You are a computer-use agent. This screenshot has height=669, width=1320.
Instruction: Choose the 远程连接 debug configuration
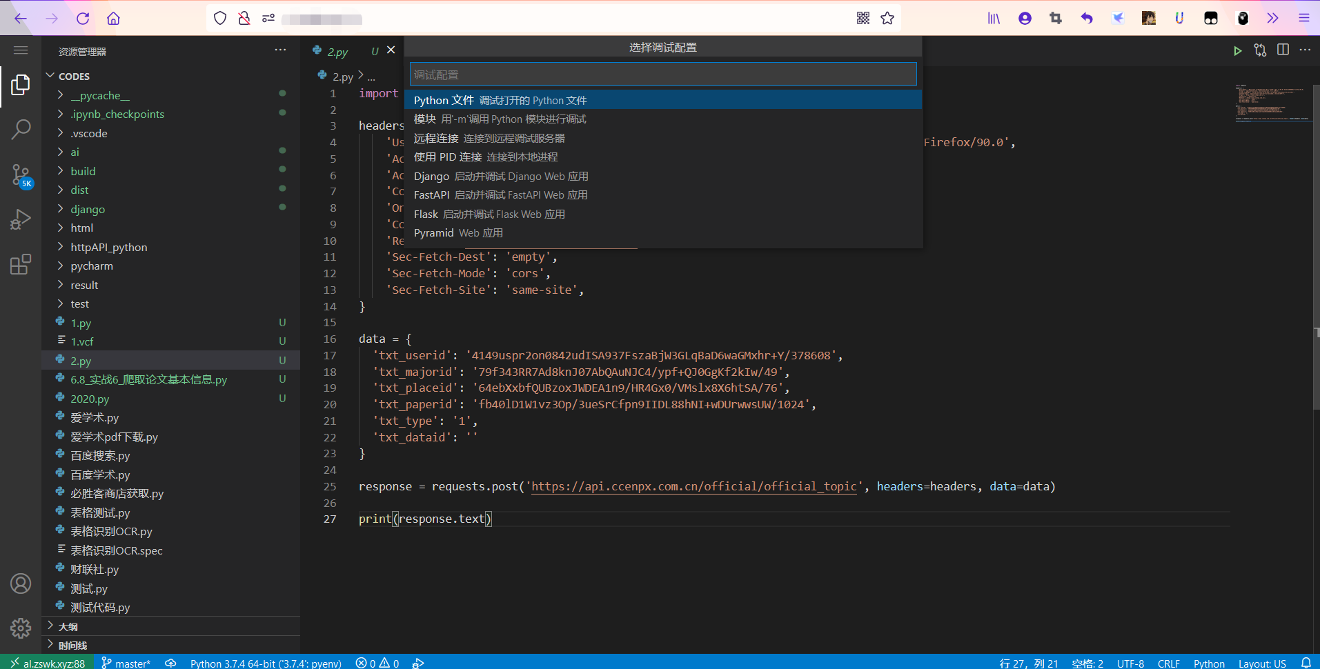click(x=663, y=138)
